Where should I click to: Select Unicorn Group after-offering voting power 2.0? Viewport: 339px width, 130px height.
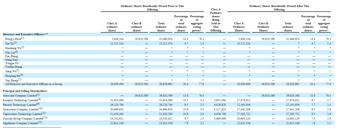(329, 118)
